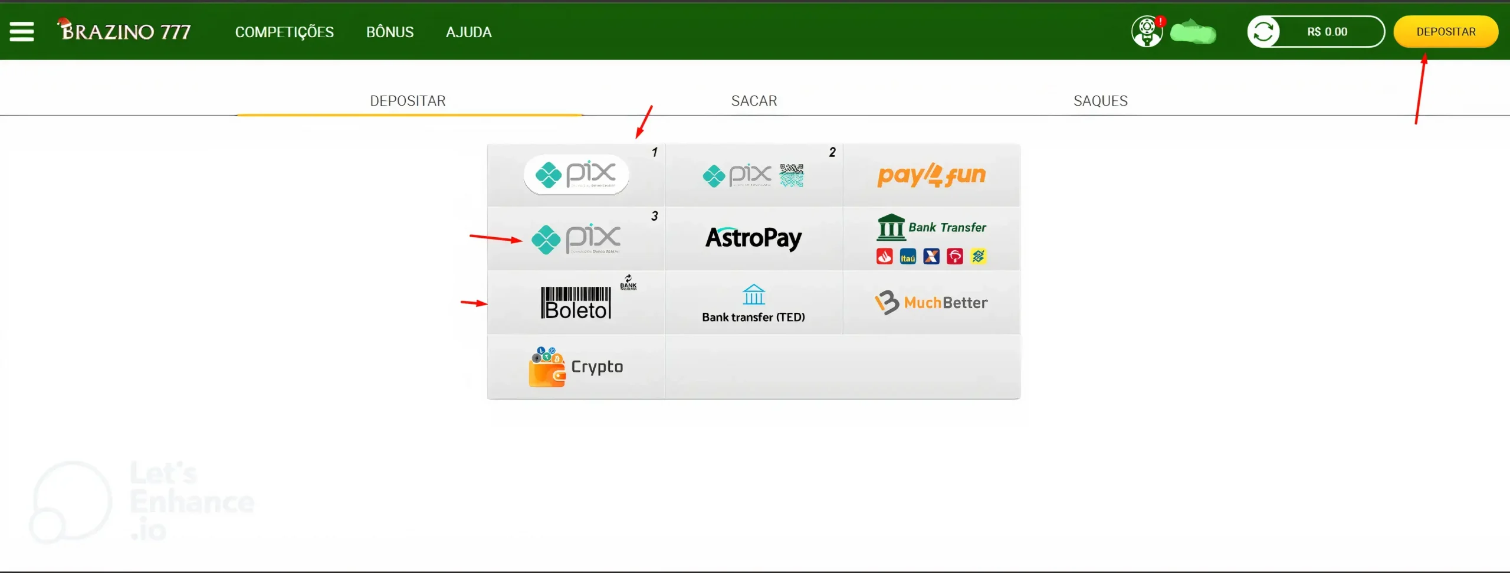Viewport: 1510px width, 573px height.
Task: Choose Pix with QR code method
Action: click(x=753, y=175)
